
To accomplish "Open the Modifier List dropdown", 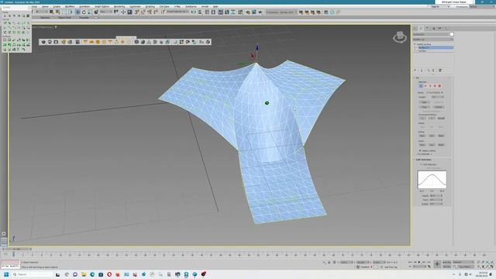I will [433, 40].
